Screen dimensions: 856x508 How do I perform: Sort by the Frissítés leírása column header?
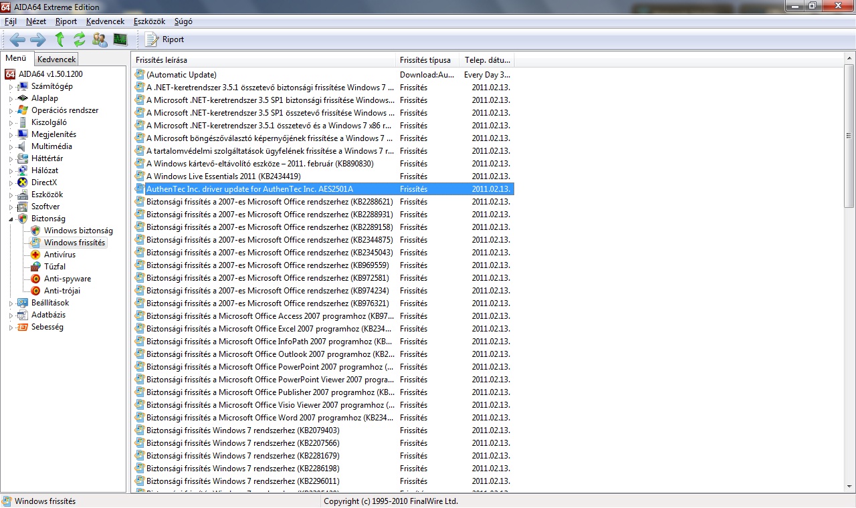pyautogui.click(x=263, y=60)
